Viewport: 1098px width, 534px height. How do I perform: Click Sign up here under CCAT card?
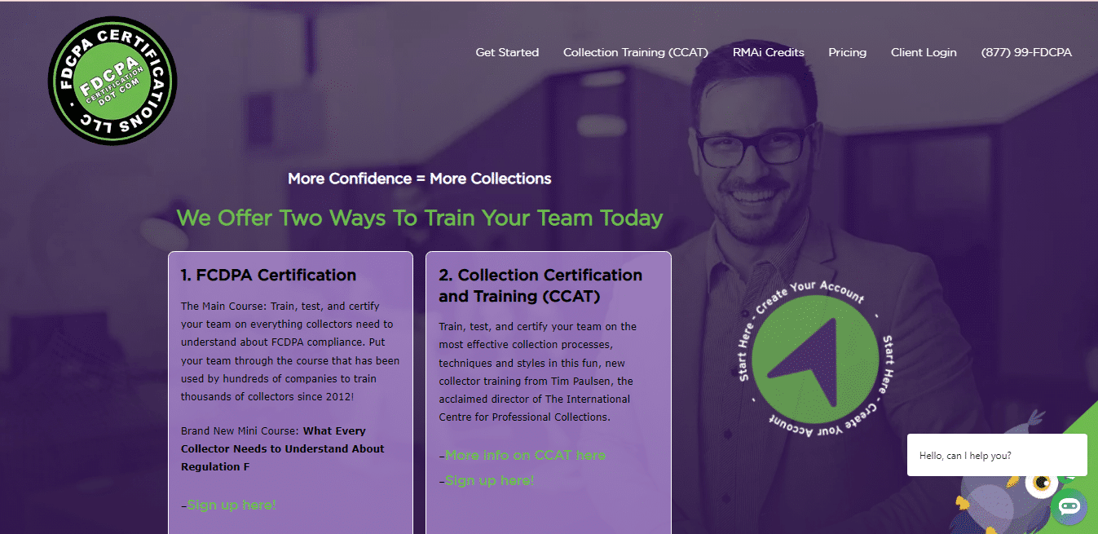489,480
